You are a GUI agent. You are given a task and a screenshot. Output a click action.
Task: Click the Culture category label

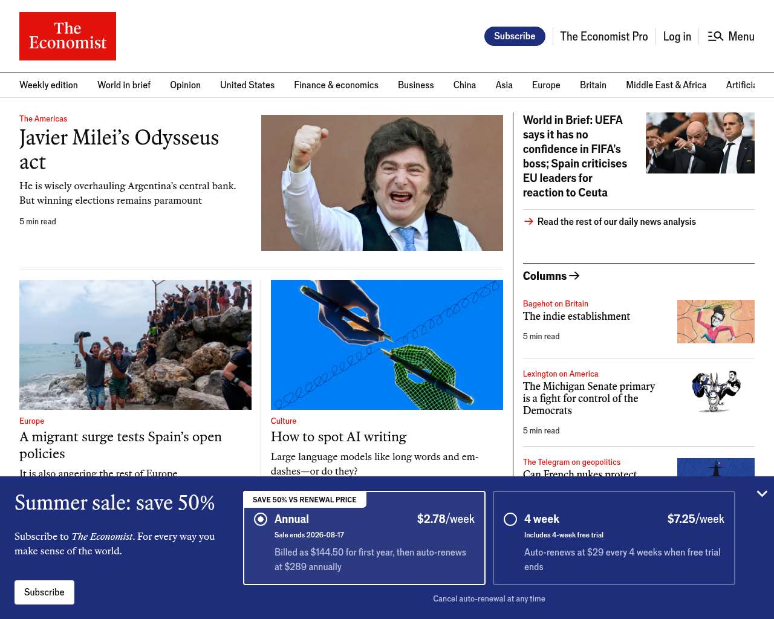point(284,421)
